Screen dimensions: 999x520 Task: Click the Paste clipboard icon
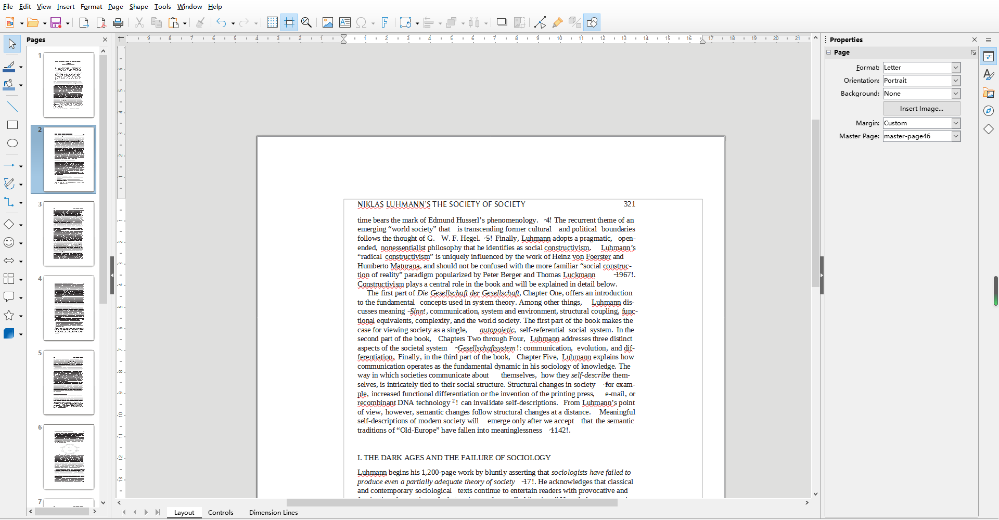pyautogui.click(x=174, y=22)
